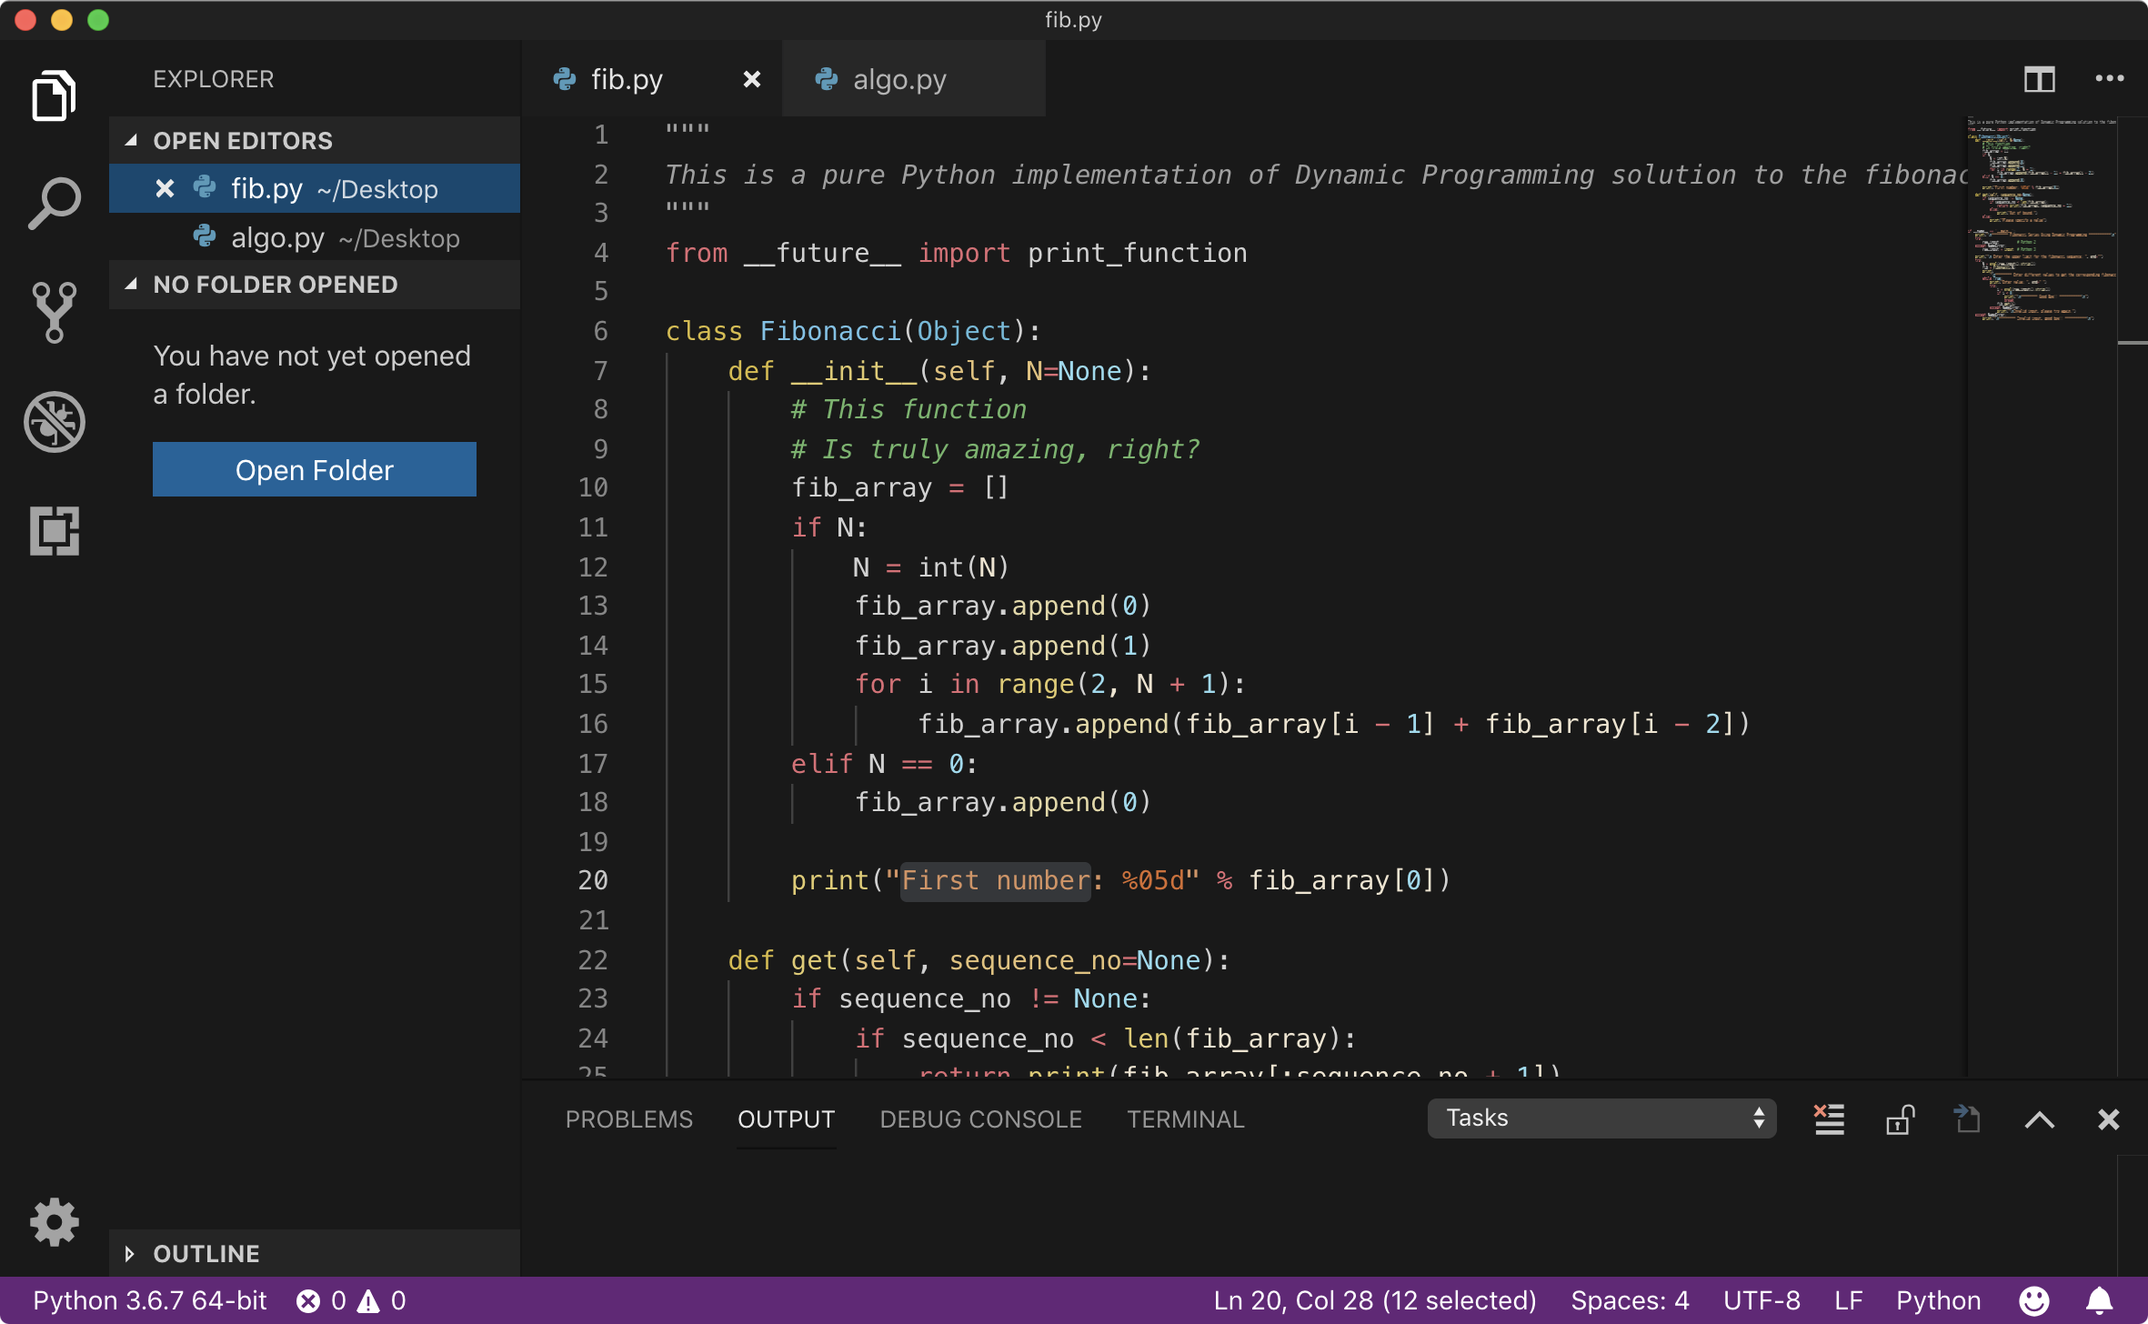Open the Search view in activity bar
Screen dimensions: 2148x1324
point(54,203)
